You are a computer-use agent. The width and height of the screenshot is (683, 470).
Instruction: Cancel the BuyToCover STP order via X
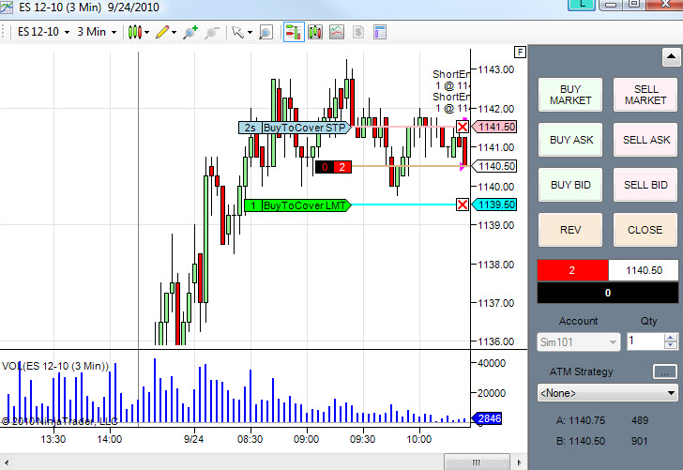click(463, 127)
